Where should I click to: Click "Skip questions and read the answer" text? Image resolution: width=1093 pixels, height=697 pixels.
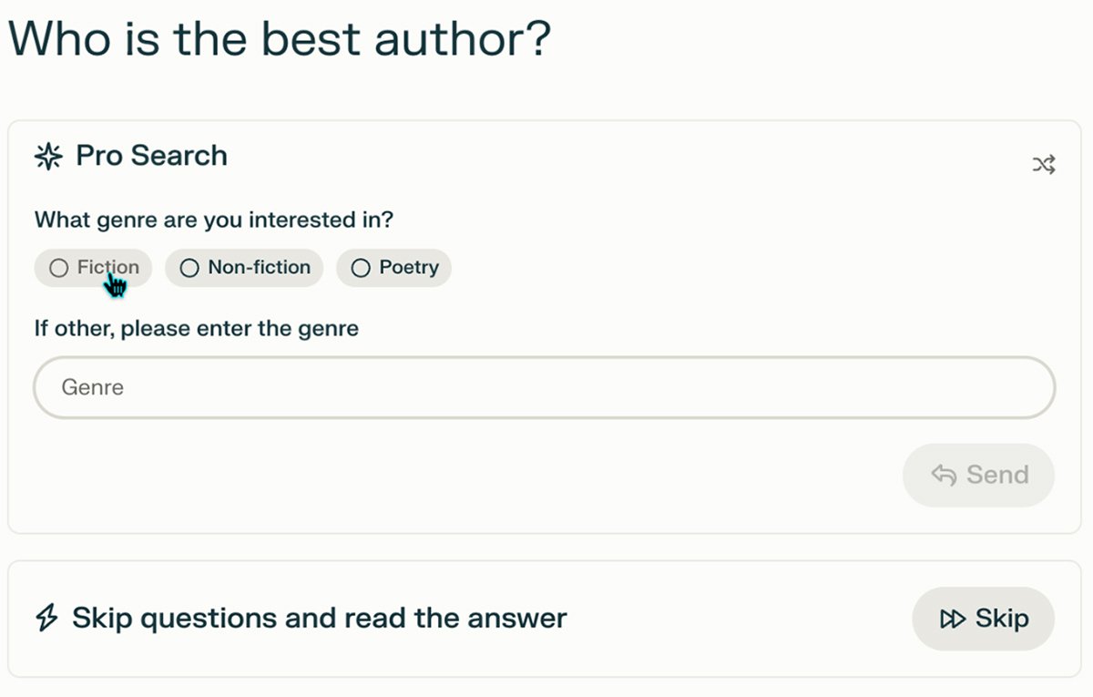pos(319,619)
